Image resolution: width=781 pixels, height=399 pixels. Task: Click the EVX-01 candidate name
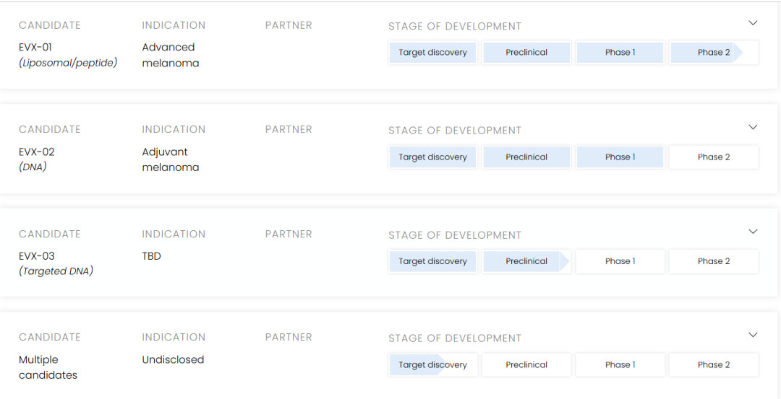tap(35, 47)
